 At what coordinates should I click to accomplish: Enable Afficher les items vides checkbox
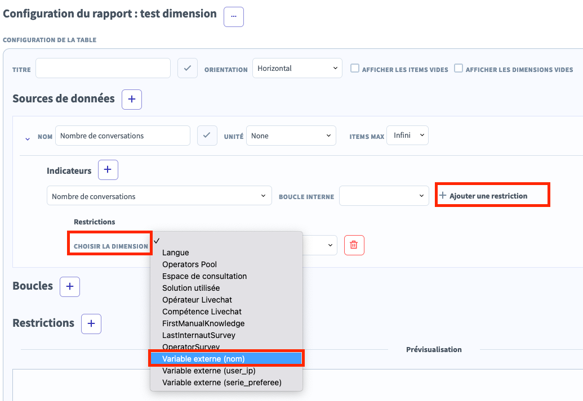tap(355, 69)
